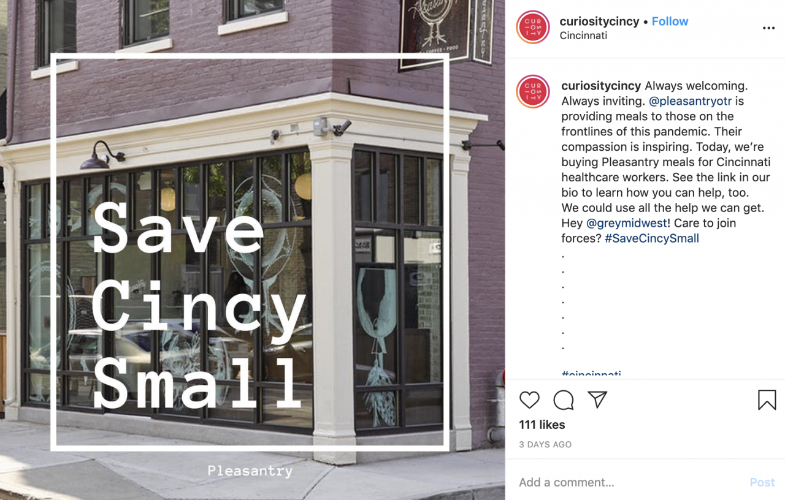Image resolution: width=785 pixels, height=500 pixels.
Task: Open curiositycincy username in header
Action: pyautogui.click(x=599, y=21)
